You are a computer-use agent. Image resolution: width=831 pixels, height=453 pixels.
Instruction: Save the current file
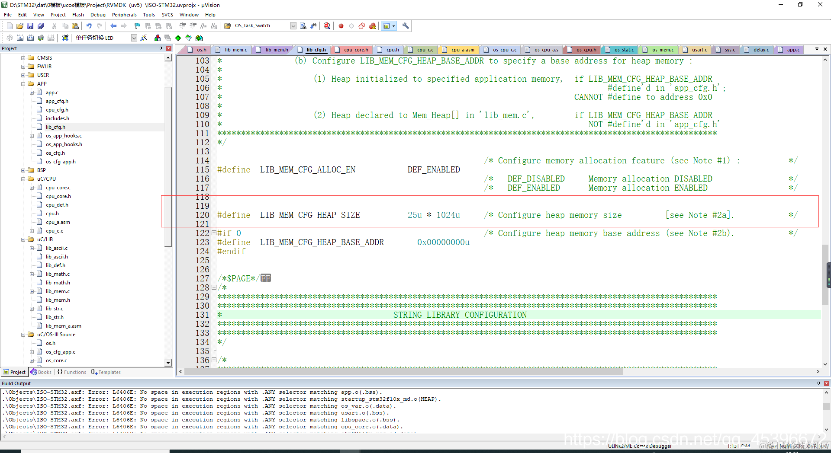(x=30, y=26)
